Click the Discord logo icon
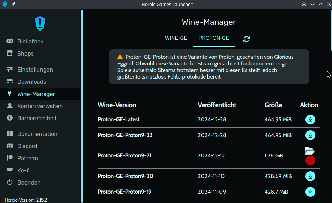 10,146
